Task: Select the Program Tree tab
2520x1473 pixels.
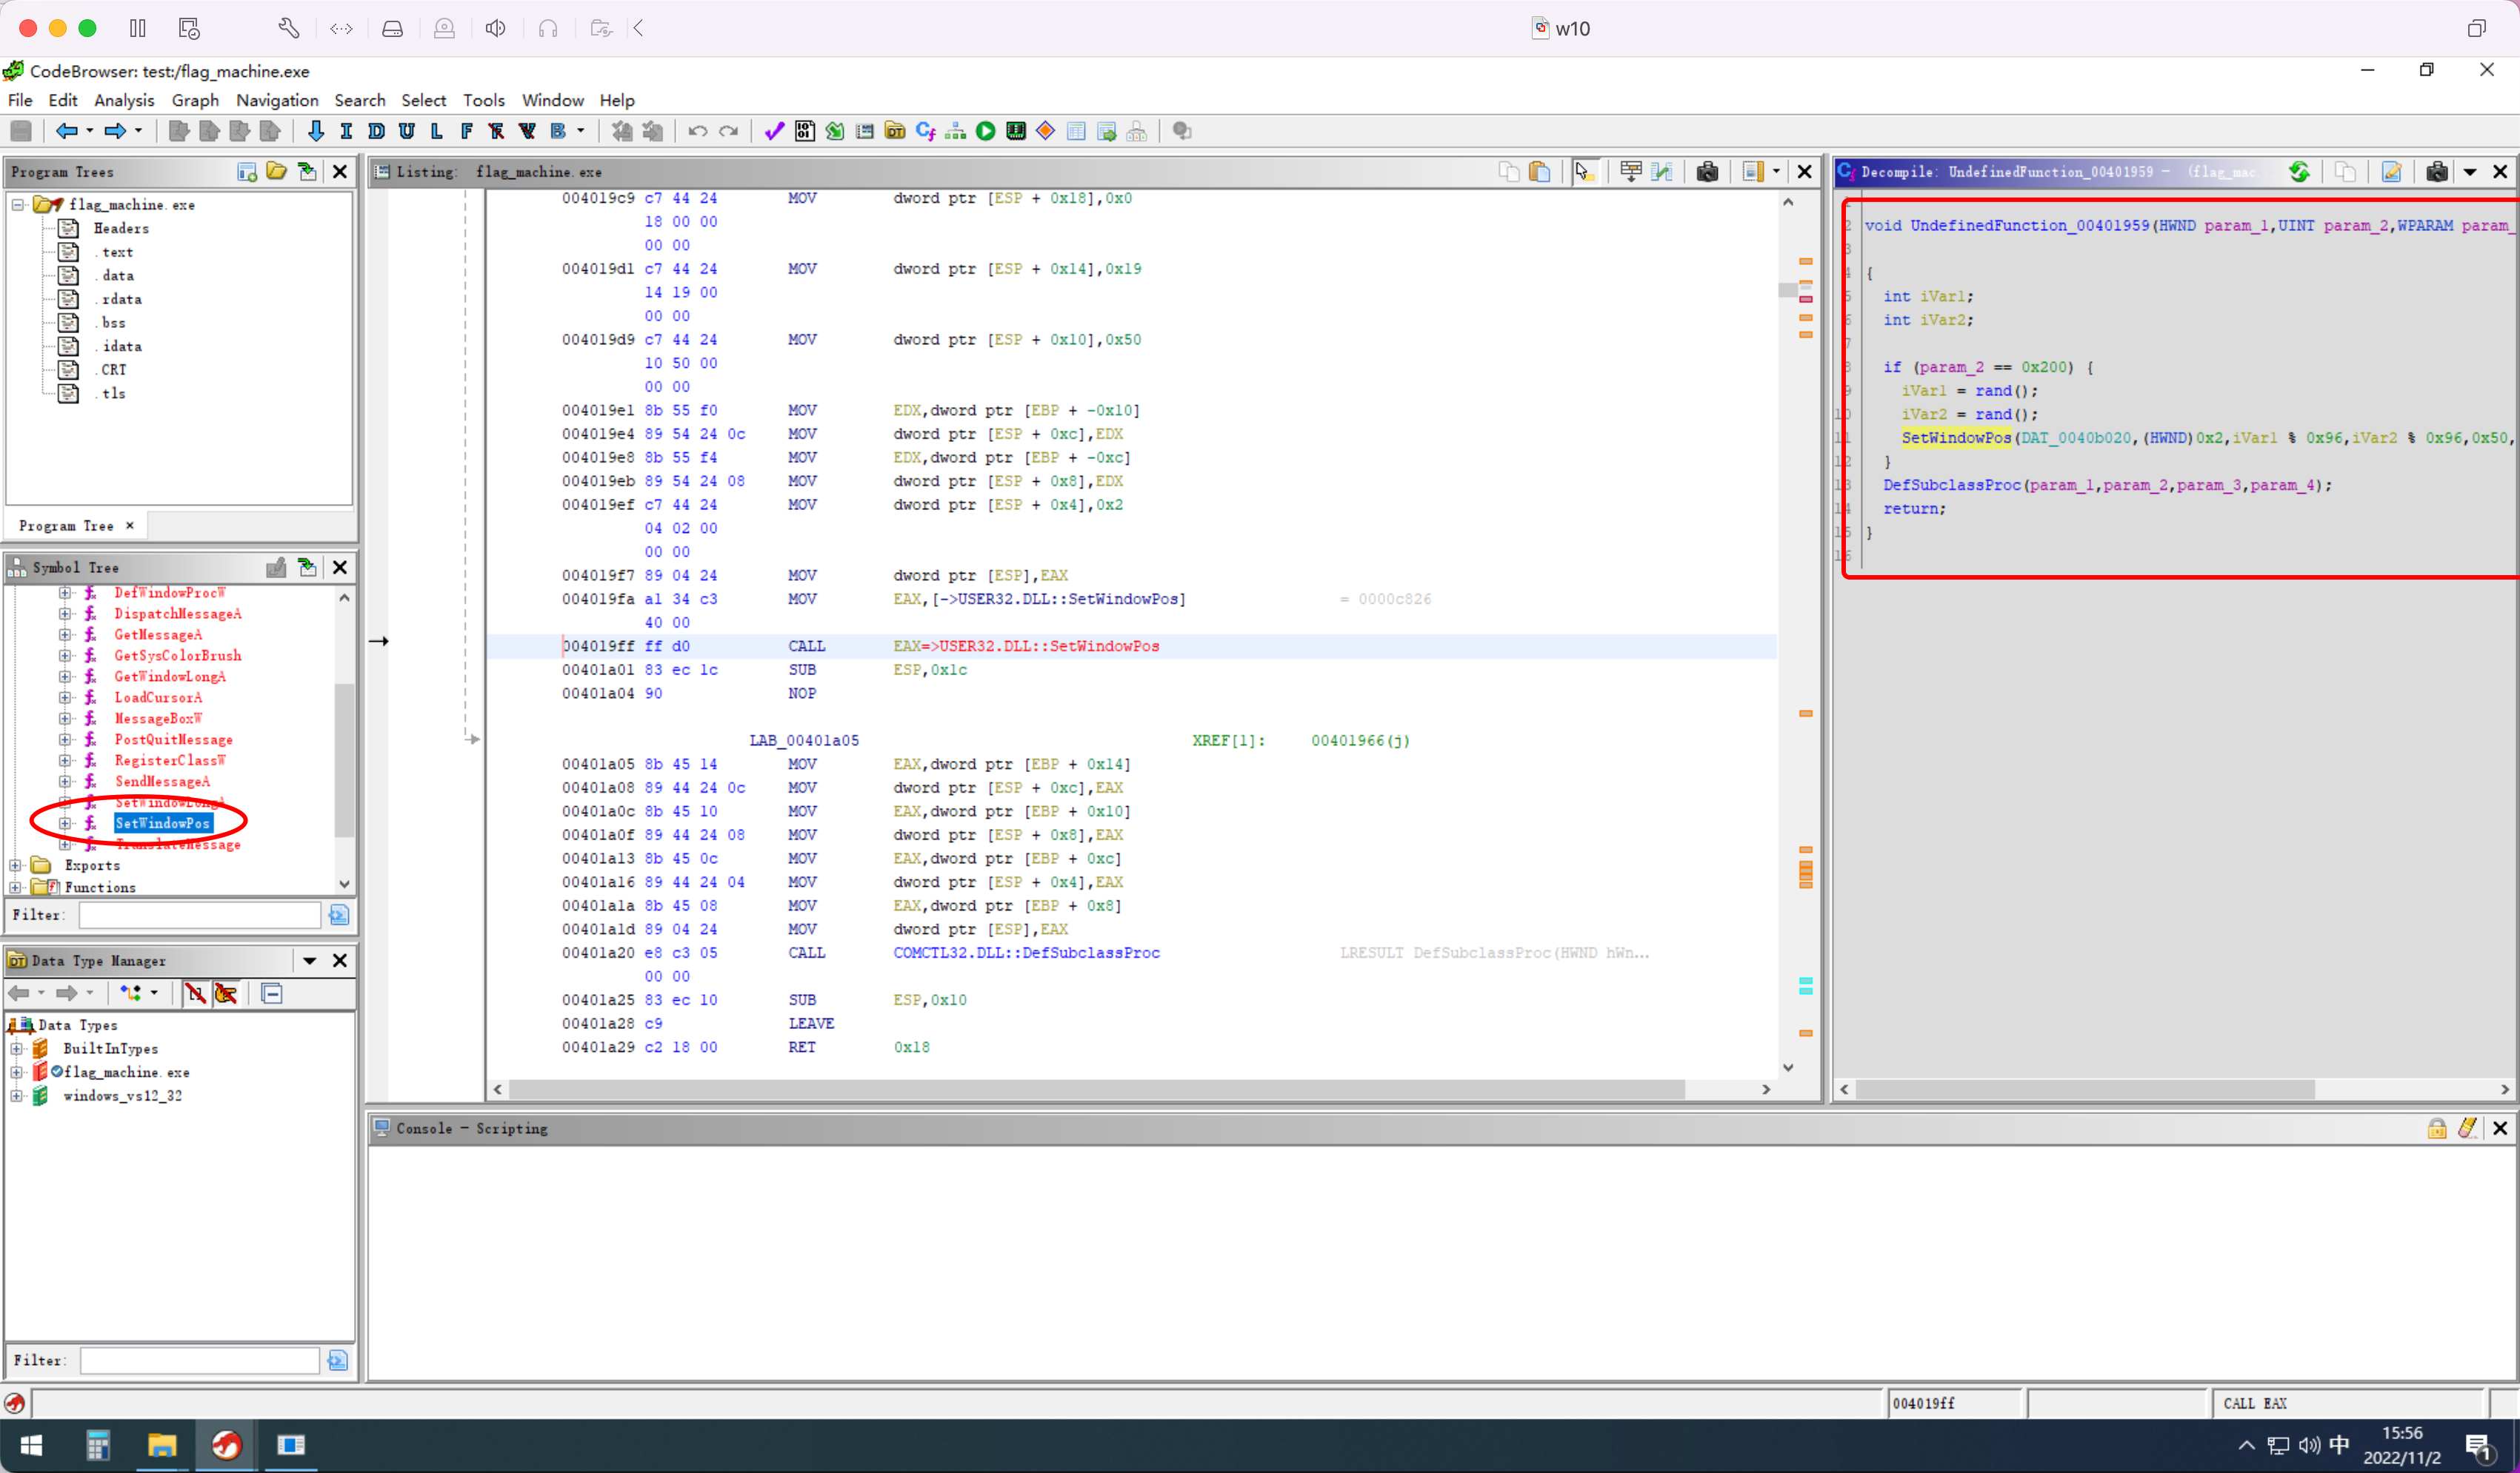Action: click(75, 526)
